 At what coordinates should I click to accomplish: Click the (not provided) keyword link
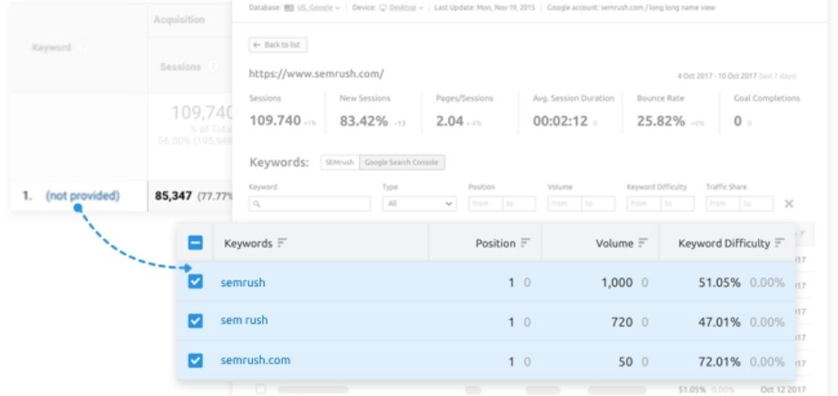pyautogui.click(x=83, y=196)
